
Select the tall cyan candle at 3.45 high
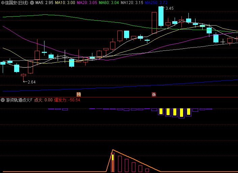[x=161, y=16]
